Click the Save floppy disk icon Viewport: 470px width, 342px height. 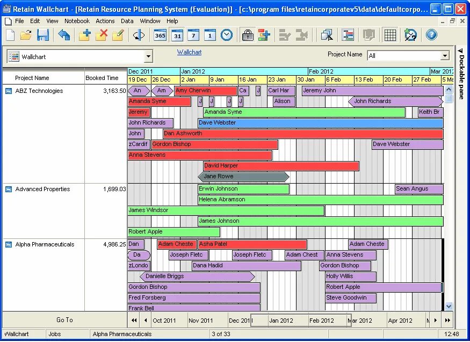click(x=43, y=35)
